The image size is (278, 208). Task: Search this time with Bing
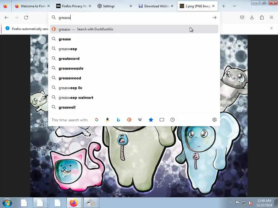tap(118, 120)
